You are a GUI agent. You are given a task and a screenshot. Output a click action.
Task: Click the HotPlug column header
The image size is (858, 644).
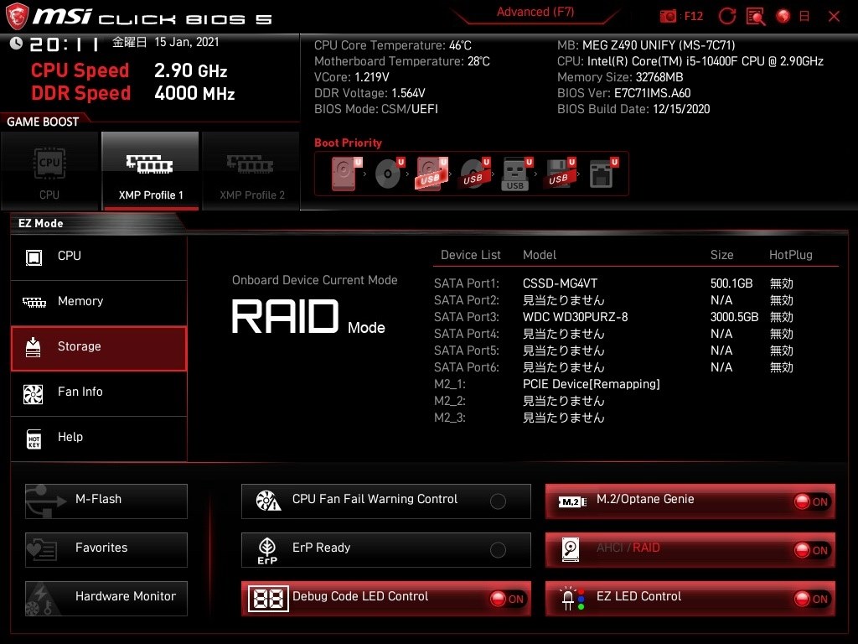pos(791,255)
